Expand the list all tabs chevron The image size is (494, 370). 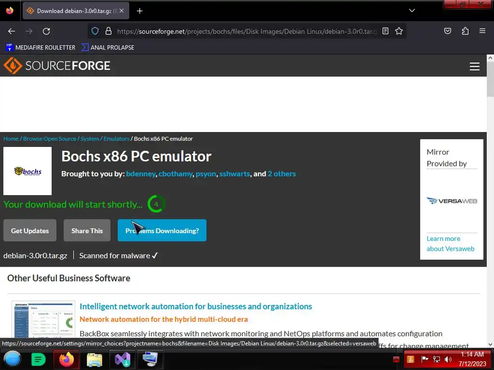point(412,11)
